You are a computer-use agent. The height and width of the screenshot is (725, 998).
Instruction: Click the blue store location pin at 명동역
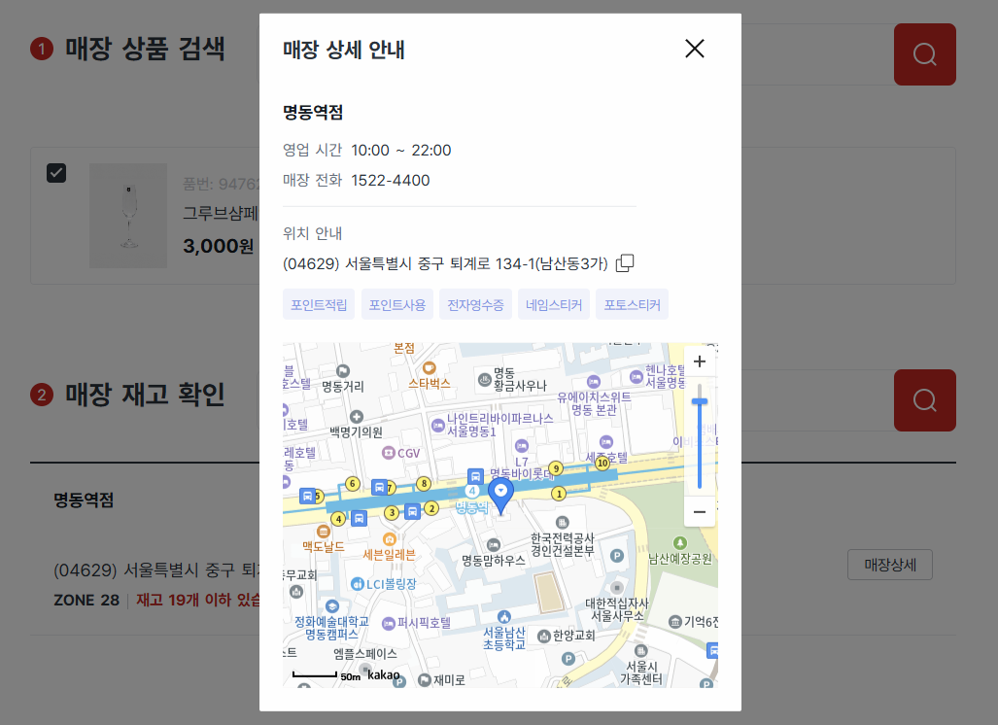pyautogui.click(x=502, y=492)
